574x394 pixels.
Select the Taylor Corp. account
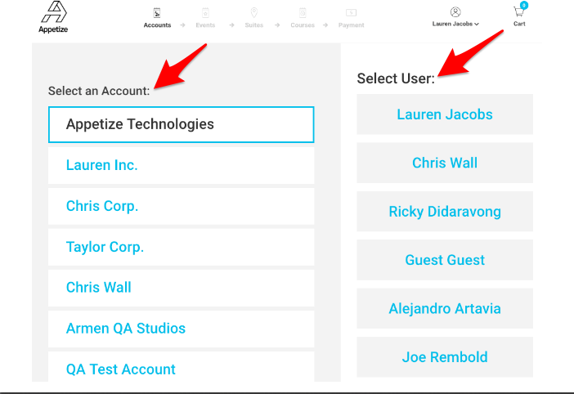click(x=181, y=247)
